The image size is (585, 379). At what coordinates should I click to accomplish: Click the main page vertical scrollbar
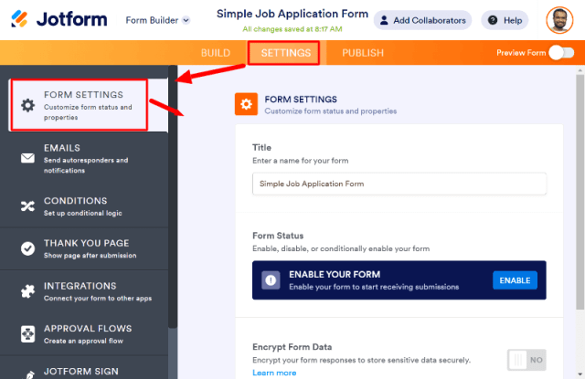[x=580, y=192]
